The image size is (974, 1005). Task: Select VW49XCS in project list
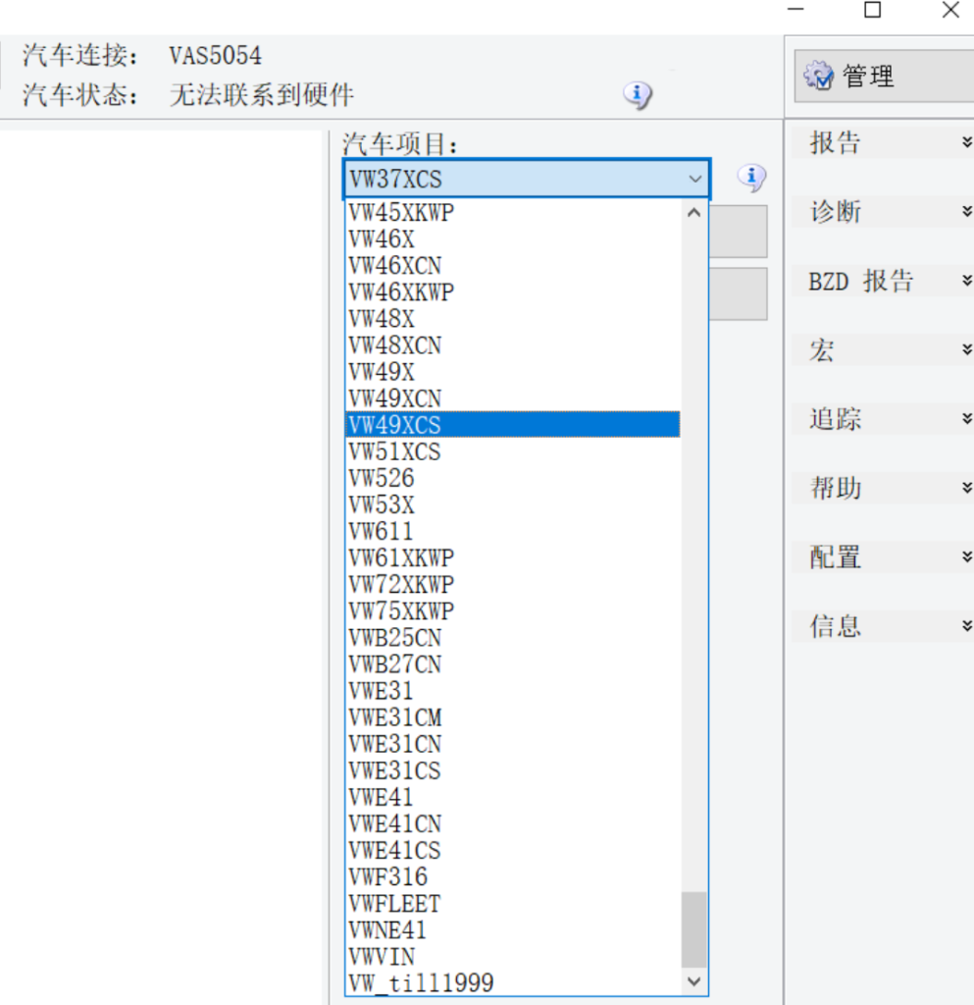[x=395, y=425]
